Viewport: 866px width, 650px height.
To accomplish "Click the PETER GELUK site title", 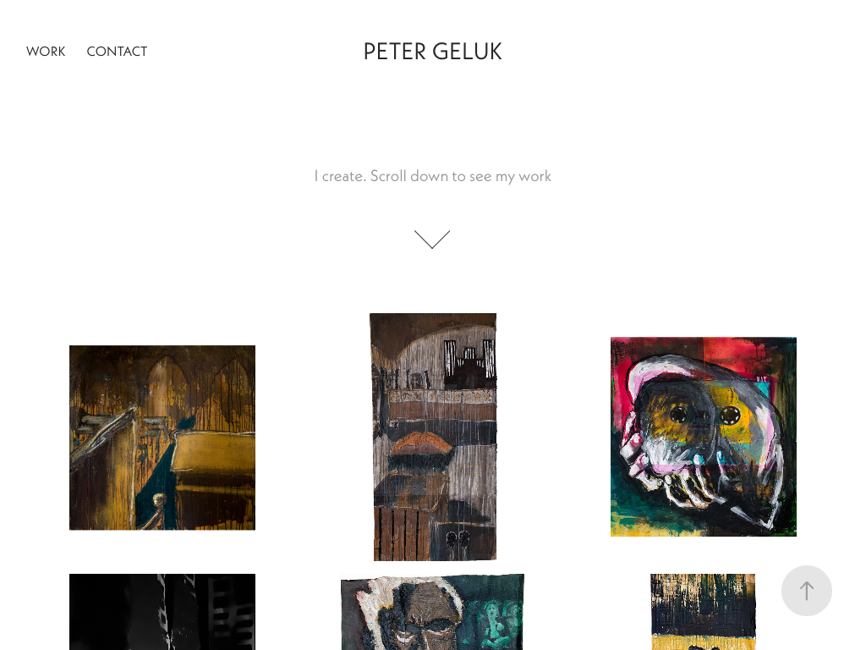I will pyautogui.click(x=432, y=52).
